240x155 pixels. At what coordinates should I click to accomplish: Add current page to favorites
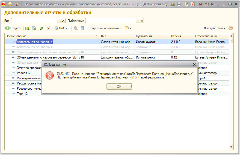coord(173,4)
